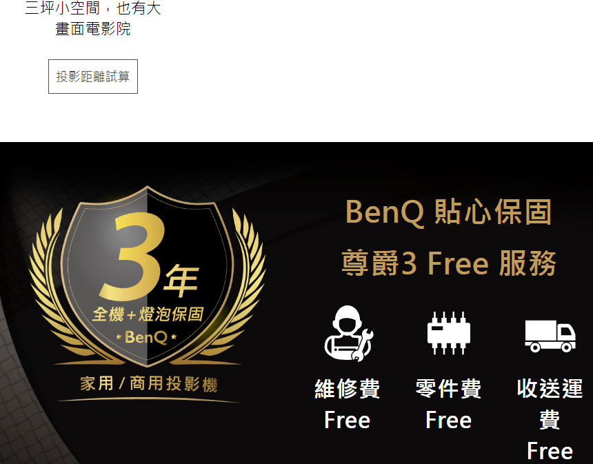Select the 維修費 label
This screenshot has height=464, width=593.
pos(347,389)
